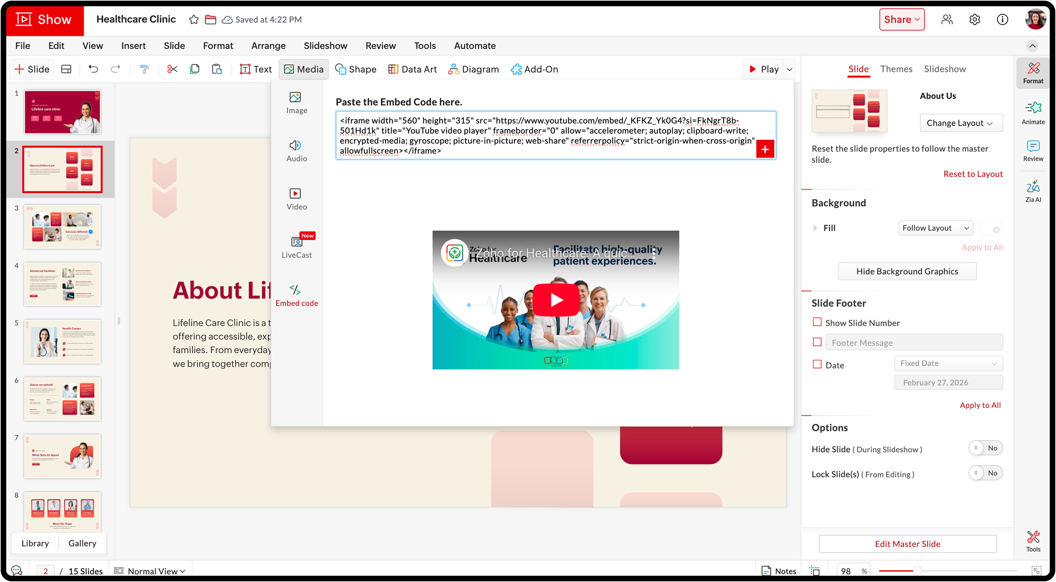1056x582 pixels.
Task: Open the Arrange menu
Action: (x=268, y=46)
